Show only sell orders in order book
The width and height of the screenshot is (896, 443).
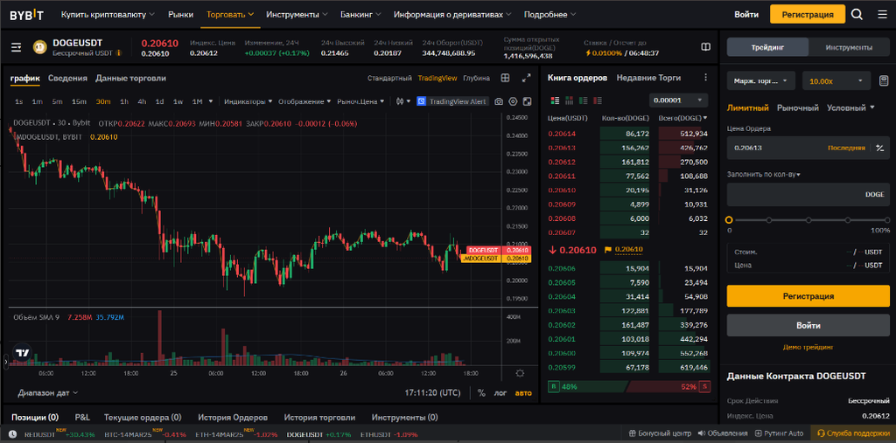[x=598, y=100]
